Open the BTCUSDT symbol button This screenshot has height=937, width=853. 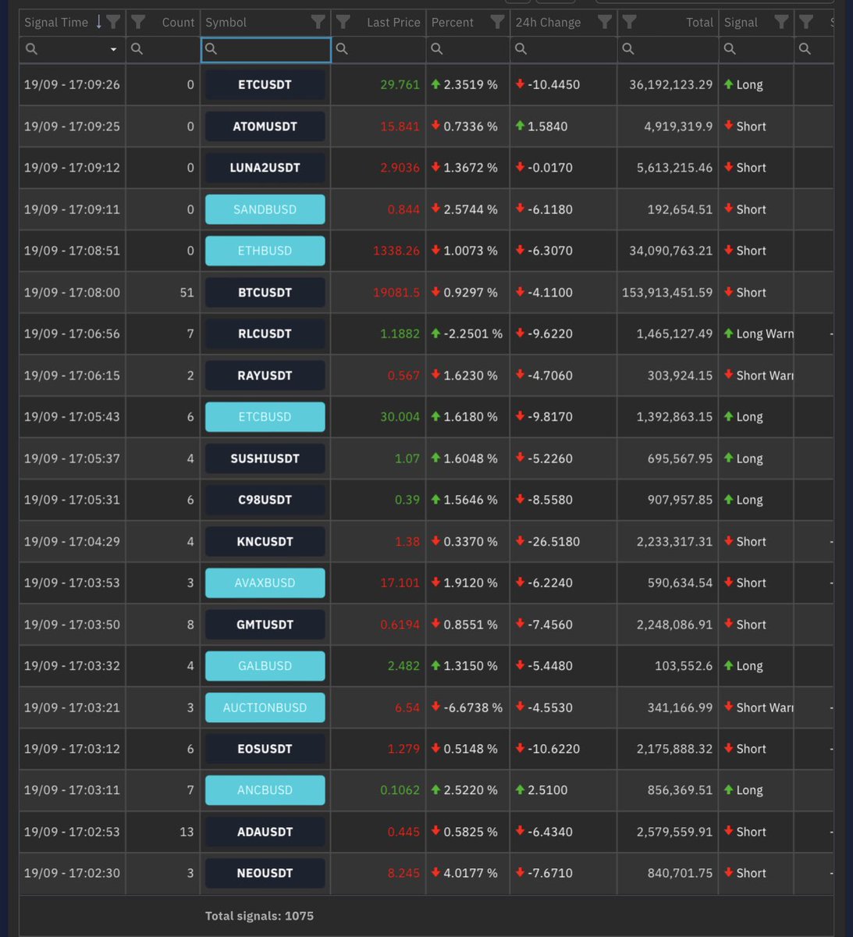[265, 292]
